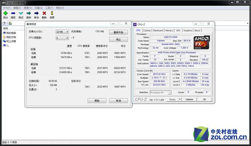Open the Processor #1 selection dropdown

tap(160, 93)
